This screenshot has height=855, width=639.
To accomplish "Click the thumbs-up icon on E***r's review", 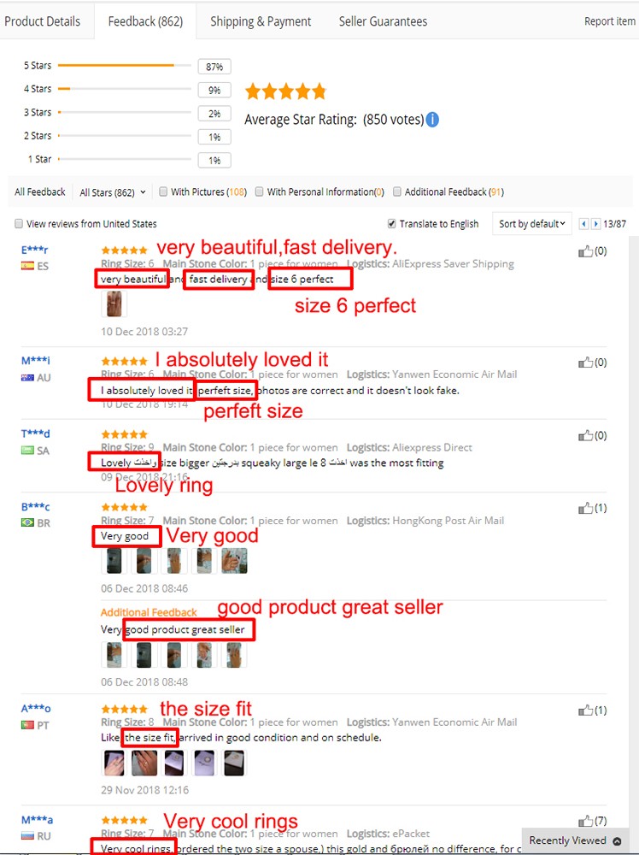I will 585,251.
